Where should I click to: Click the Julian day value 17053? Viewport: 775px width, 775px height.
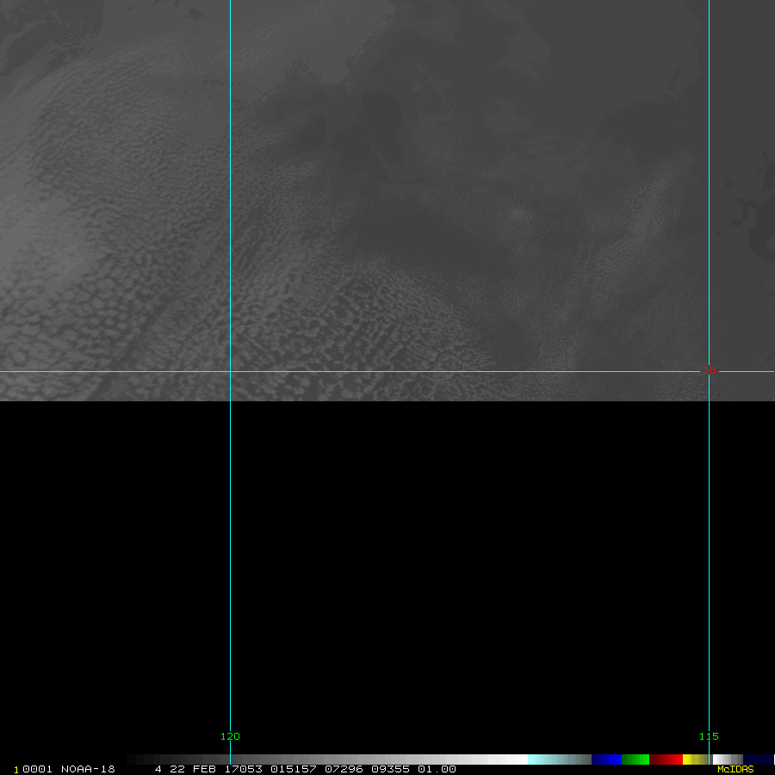(x=243, y=769)
